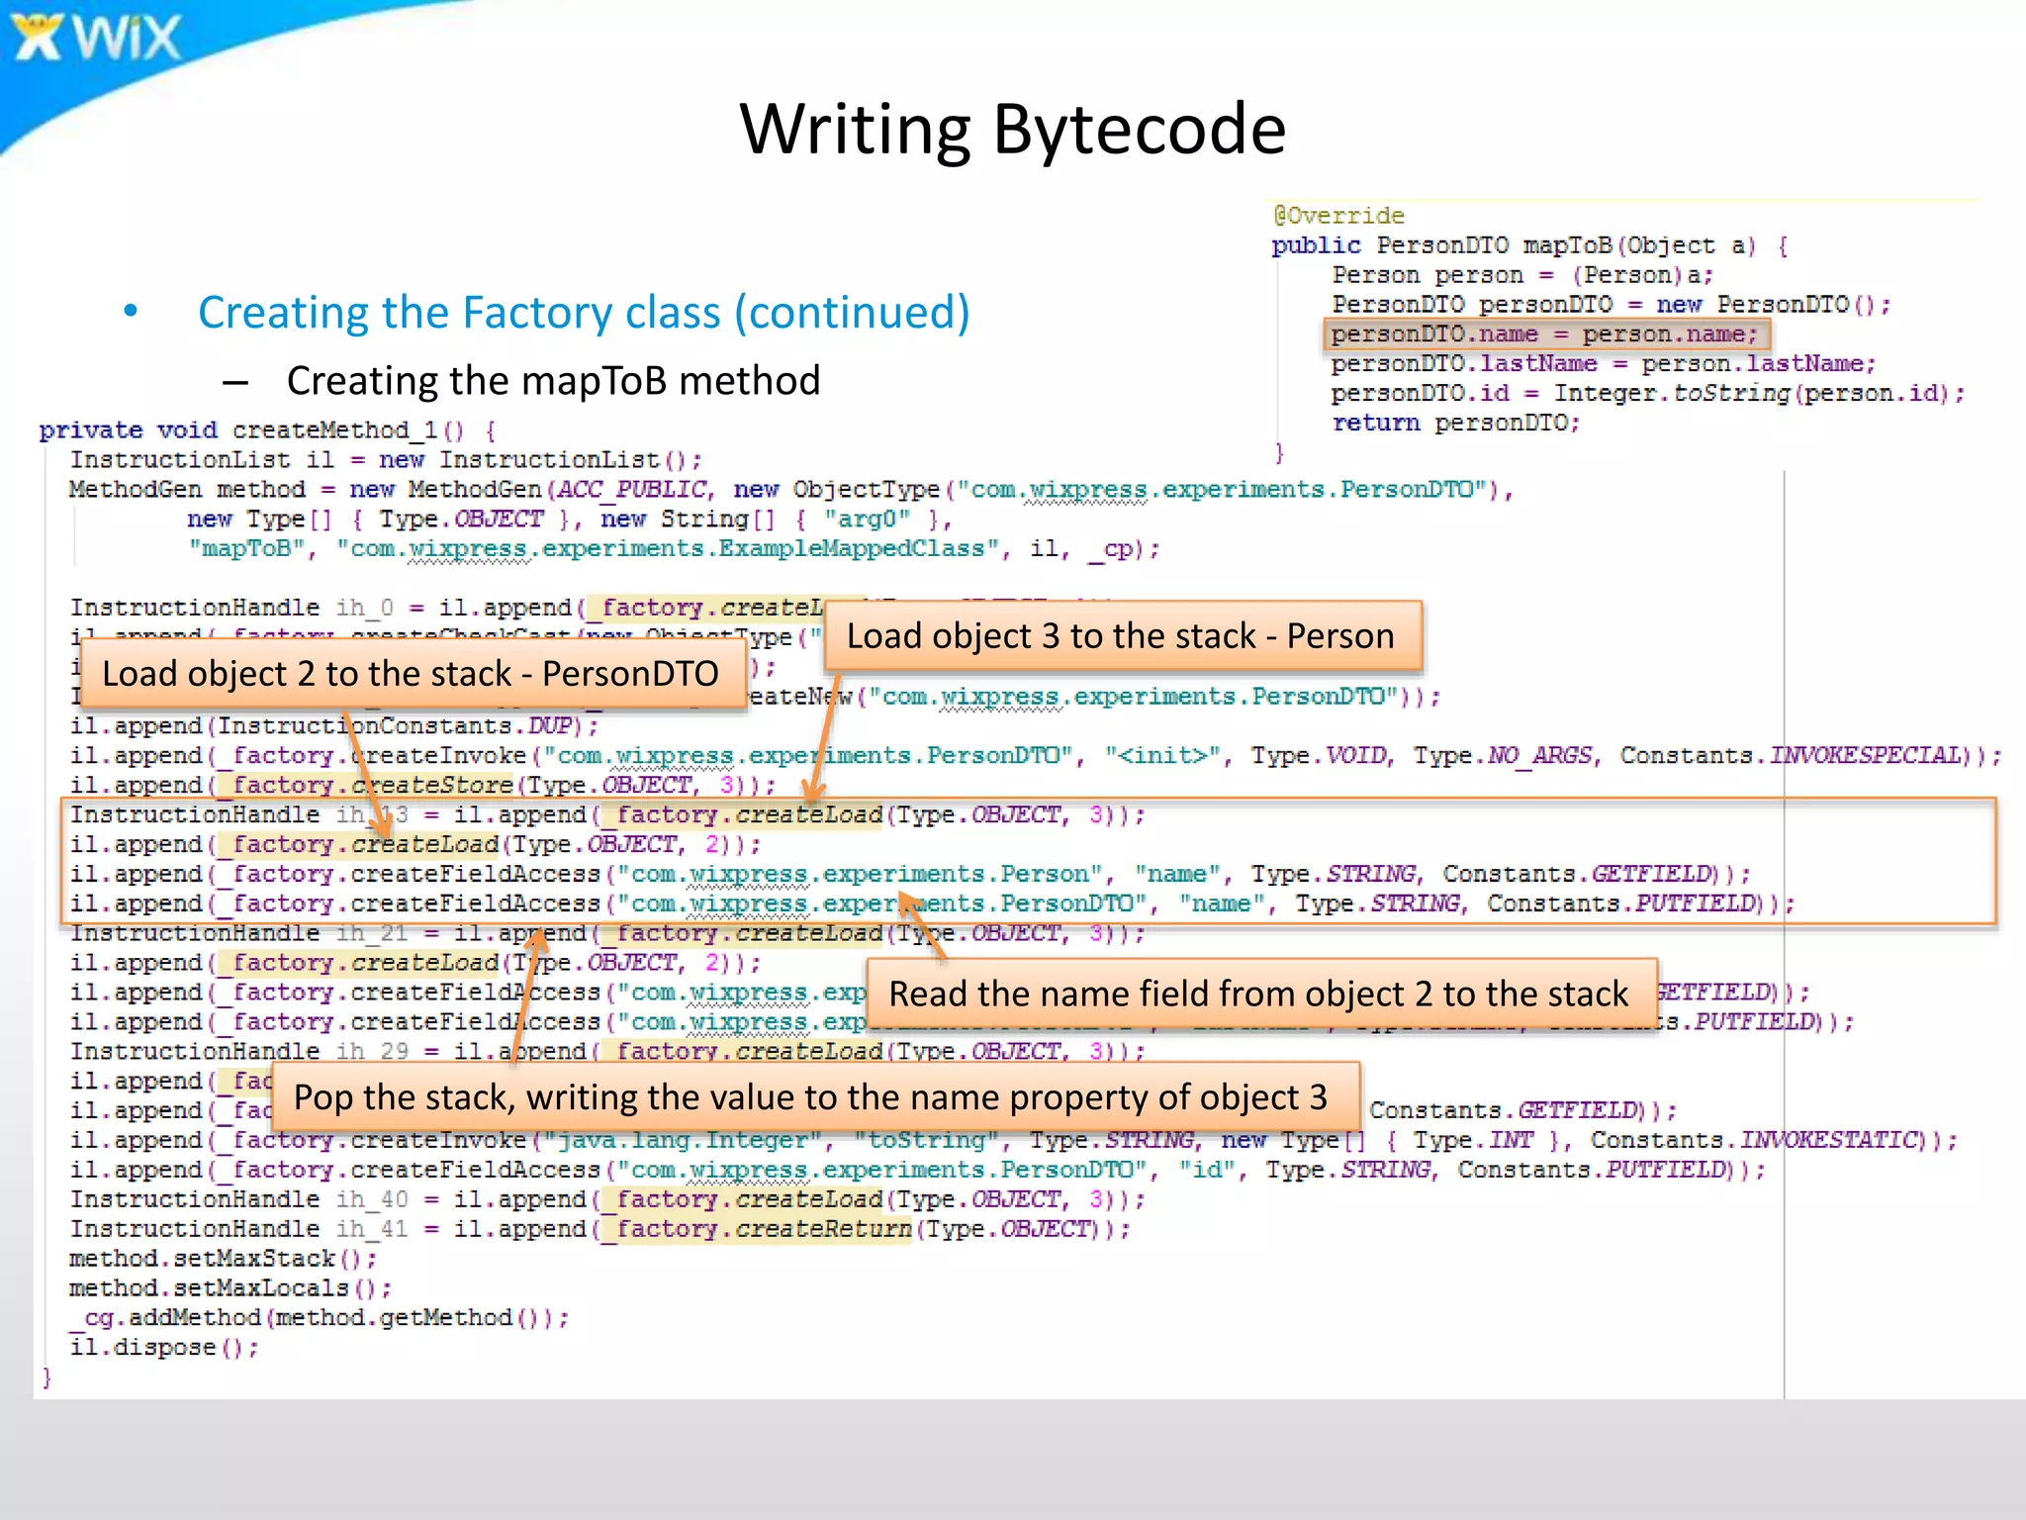Click the Writing Bytecode slide title

(x=1012, y=130)
